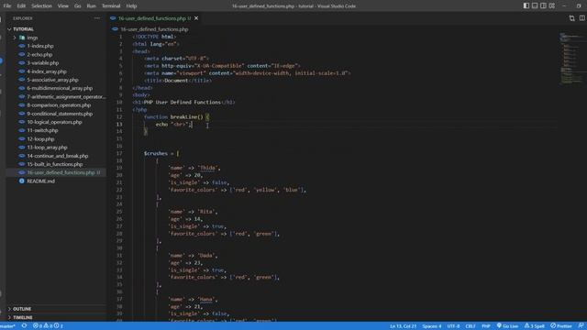Open the Go menu
This screenshot has width=587, height=330.
pyautogui.click(x=77, y=6)
